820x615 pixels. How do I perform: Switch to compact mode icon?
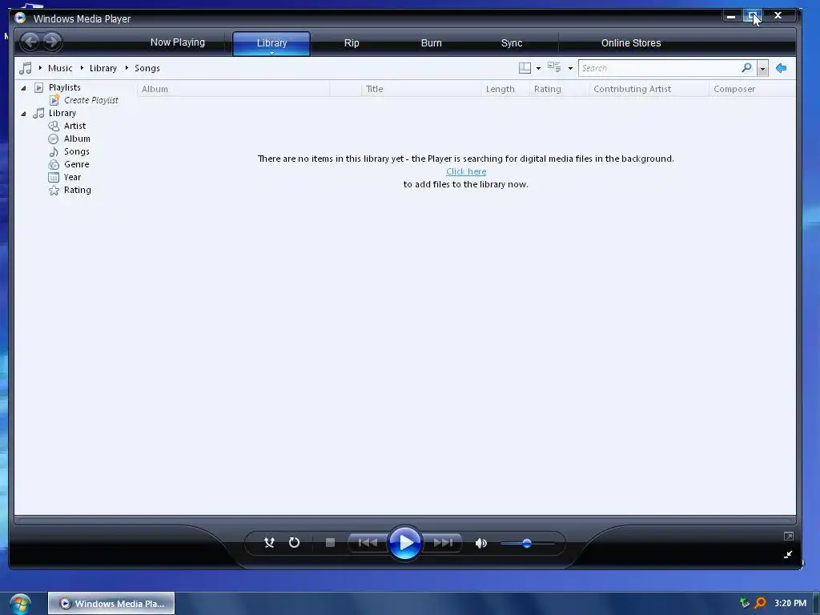coord(788,555)
